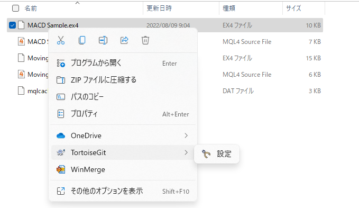Screen dimensions: 359x208
Task: Click the date 2022/08/09 9:04
Action: [x=168, y=25]
